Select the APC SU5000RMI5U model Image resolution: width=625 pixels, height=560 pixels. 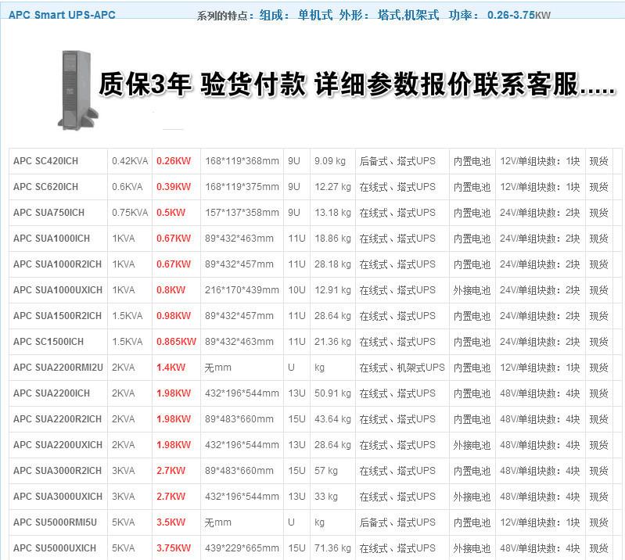55,522
